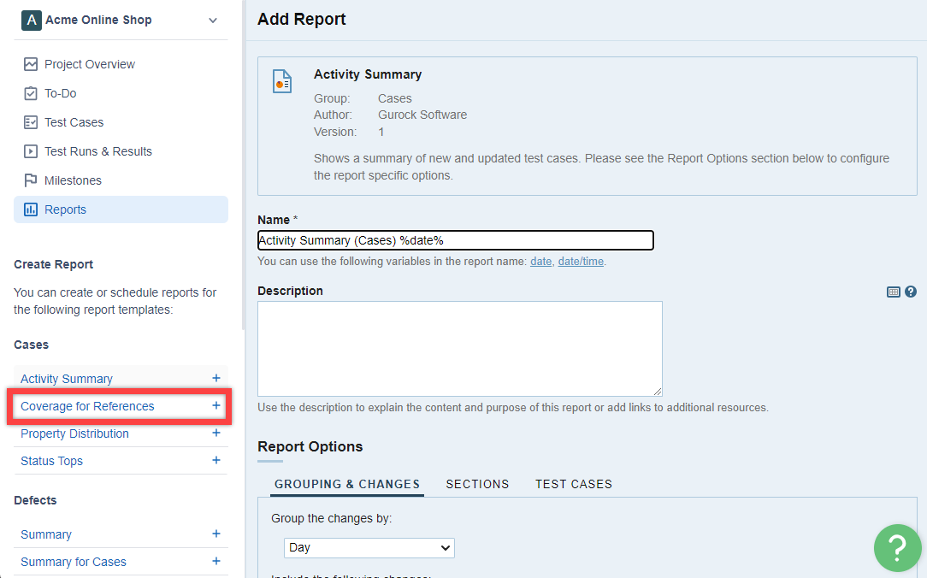Click plus icon next to Summary for Cases
Viewport: 927px width, 578px height.
[216, 561]
